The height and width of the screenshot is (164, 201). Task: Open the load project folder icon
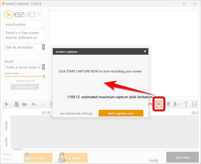tap(24, 104)
